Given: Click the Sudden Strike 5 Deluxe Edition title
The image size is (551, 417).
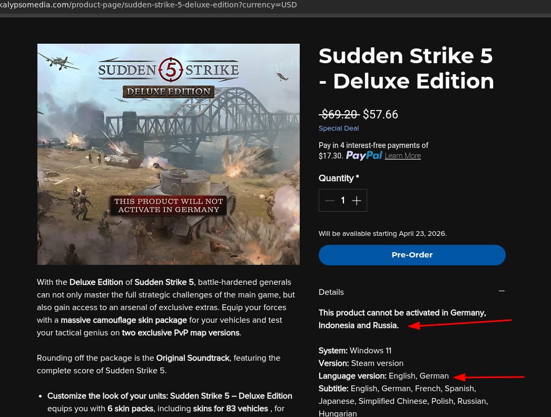Looking at the screenshot, I should pyautogui.click(x=406, y=68).
